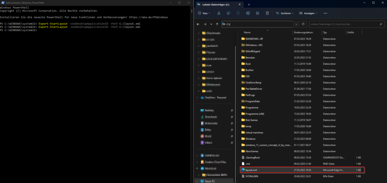Open the Neu (new item) menu

(204, 13)
